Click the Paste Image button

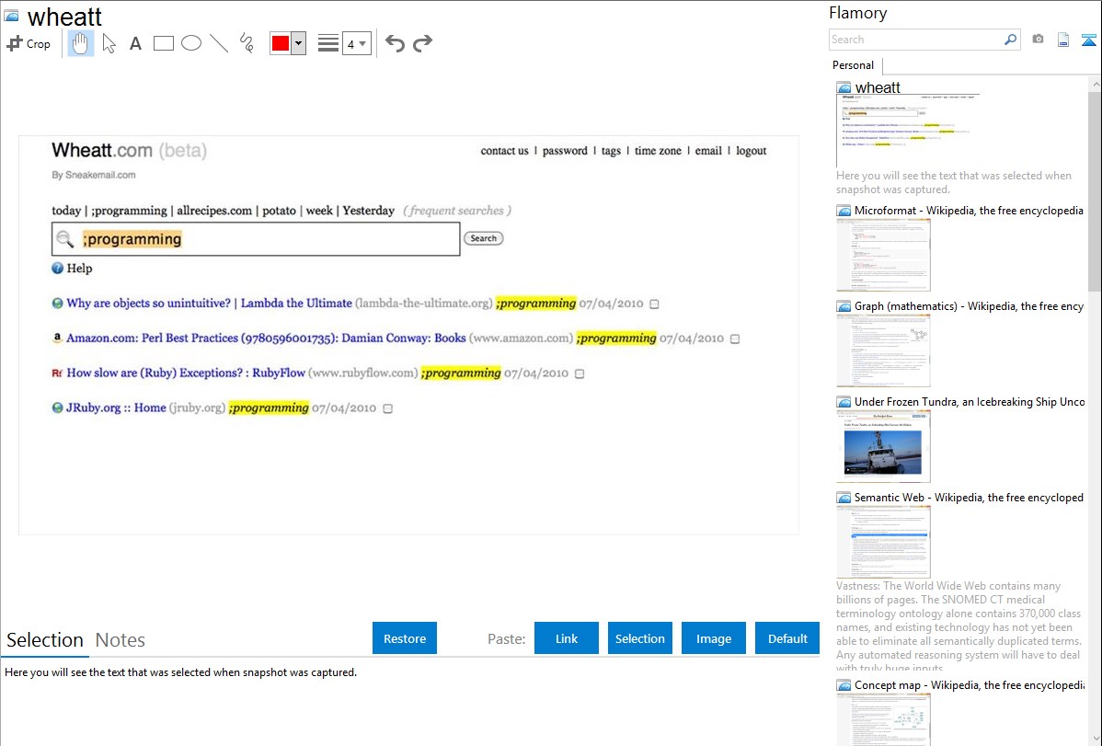pos(713,638)
